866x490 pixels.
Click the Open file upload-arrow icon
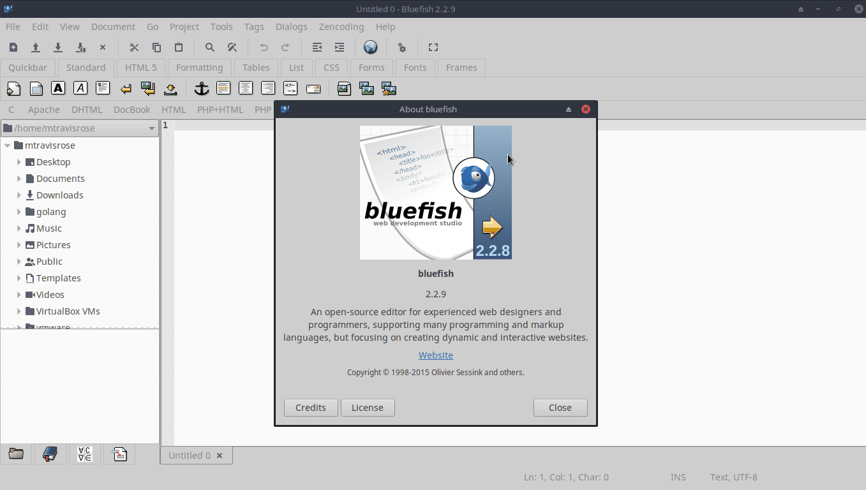(36, 47)
